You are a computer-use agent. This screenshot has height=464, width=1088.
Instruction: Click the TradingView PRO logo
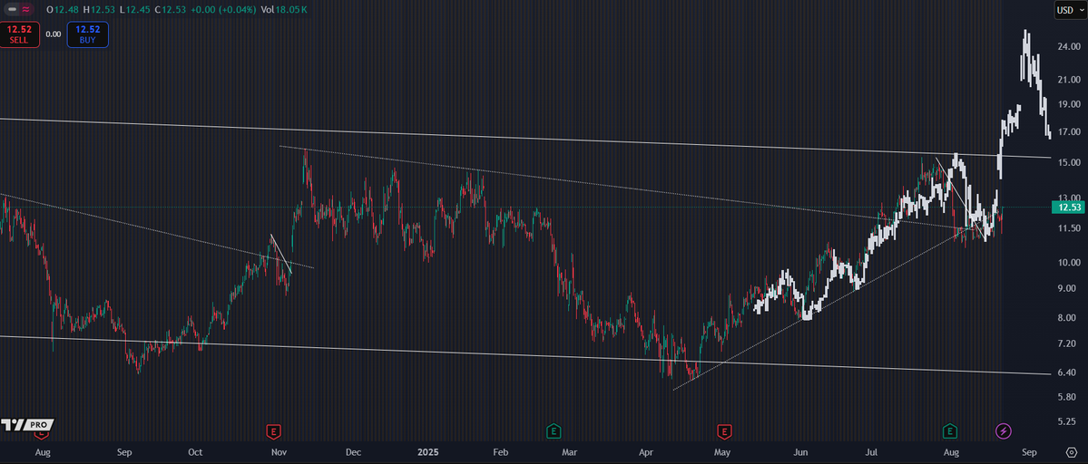[x=27, y=424]
